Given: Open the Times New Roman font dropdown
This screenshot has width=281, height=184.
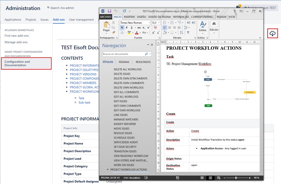Looking at the screenshot, I should coord(150,23).
